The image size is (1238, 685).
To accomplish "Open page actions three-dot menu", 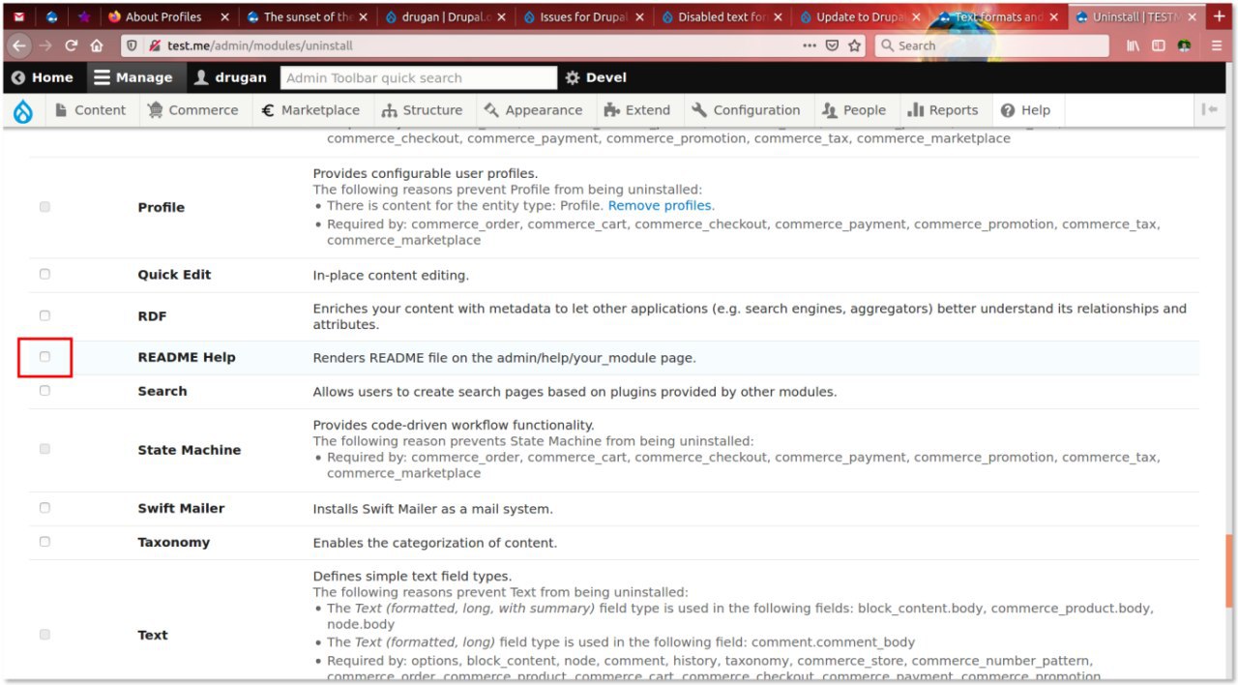I will (x=810, y=45).
